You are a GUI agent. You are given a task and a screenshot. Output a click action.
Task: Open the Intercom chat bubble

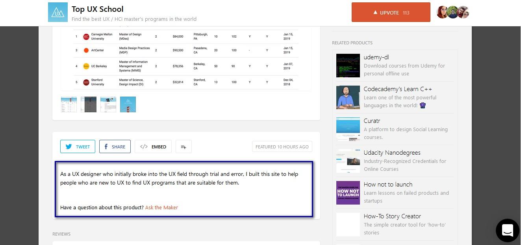pyautogui.click(x=507, y=230)
